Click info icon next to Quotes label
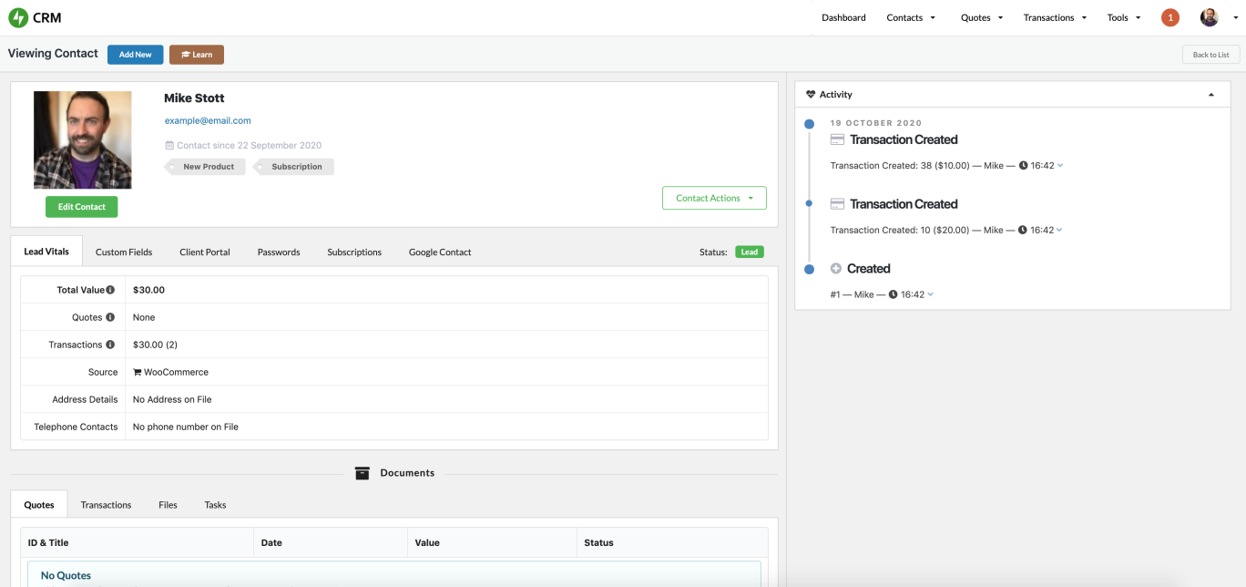 coord(110,317)
